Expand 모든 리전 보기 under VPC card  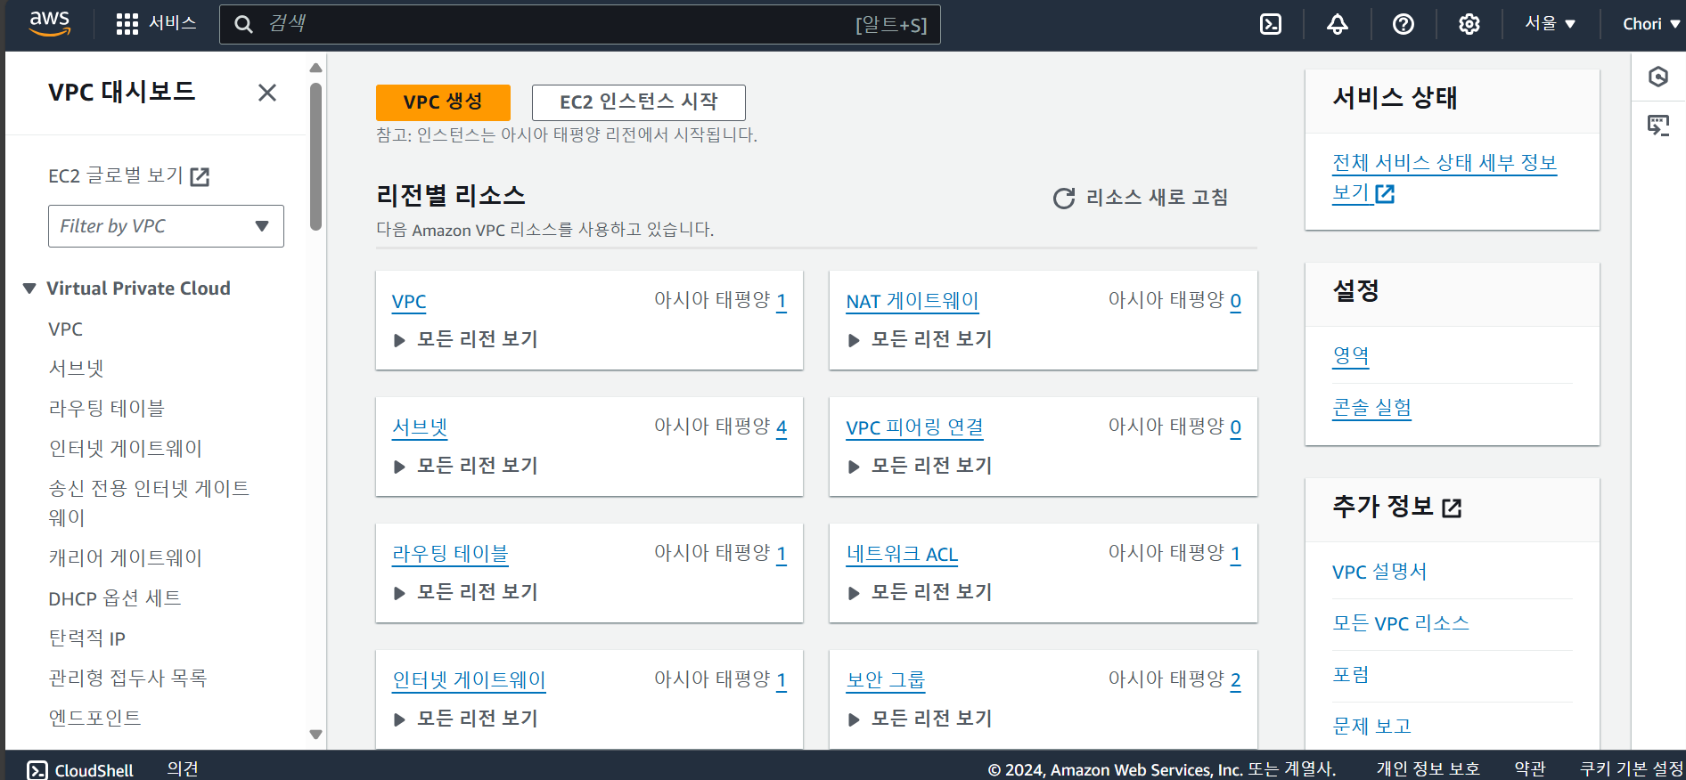[465, 339]
